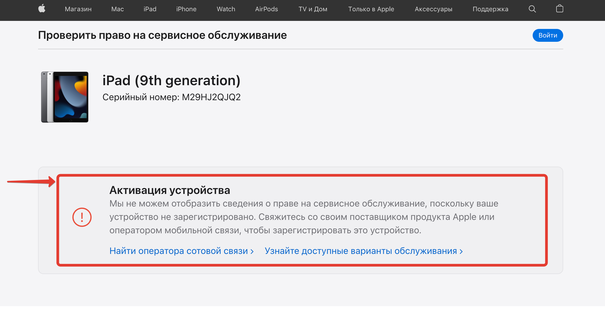The height and width of the screenshot is (315, 605).
Task: Select the iPad (9th generation) heading
Action: pos(171,80)
